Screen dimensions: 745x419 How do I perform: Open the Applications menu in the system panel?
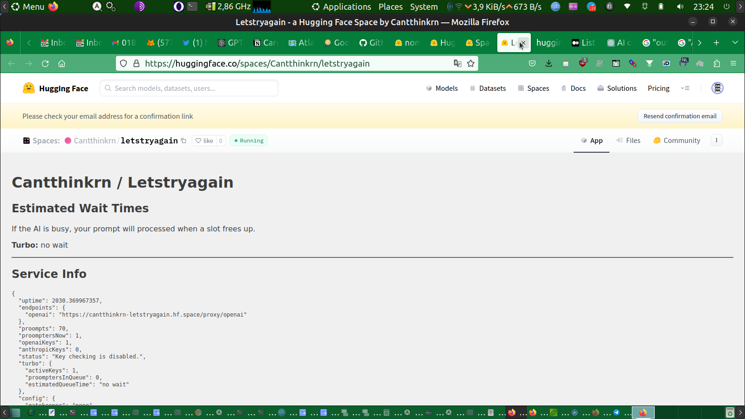pyautogui.click(x=342, y=7)
